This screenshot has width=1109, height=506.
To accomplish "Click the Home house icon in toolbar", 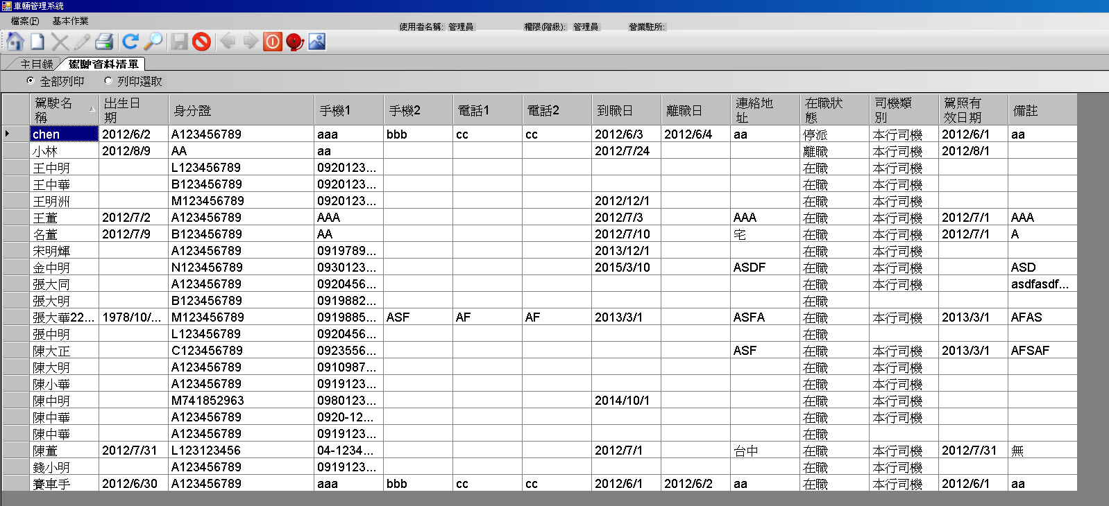I will click(x=15, y=42).
